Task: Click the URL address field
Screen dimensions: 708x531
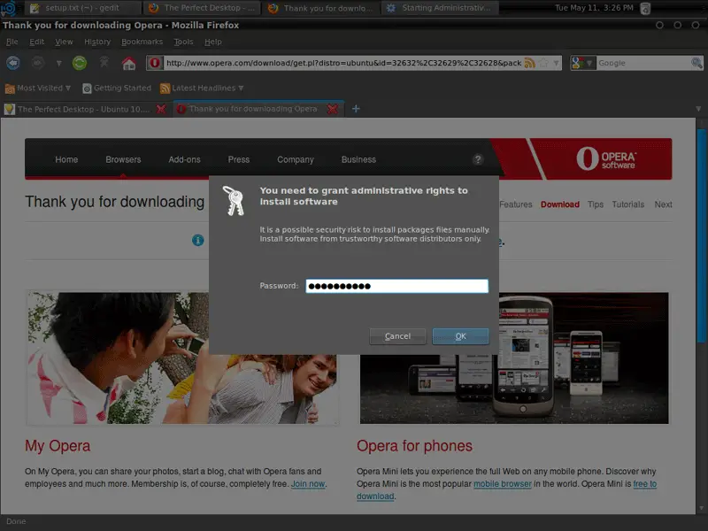Action: (x=343, y=63)
